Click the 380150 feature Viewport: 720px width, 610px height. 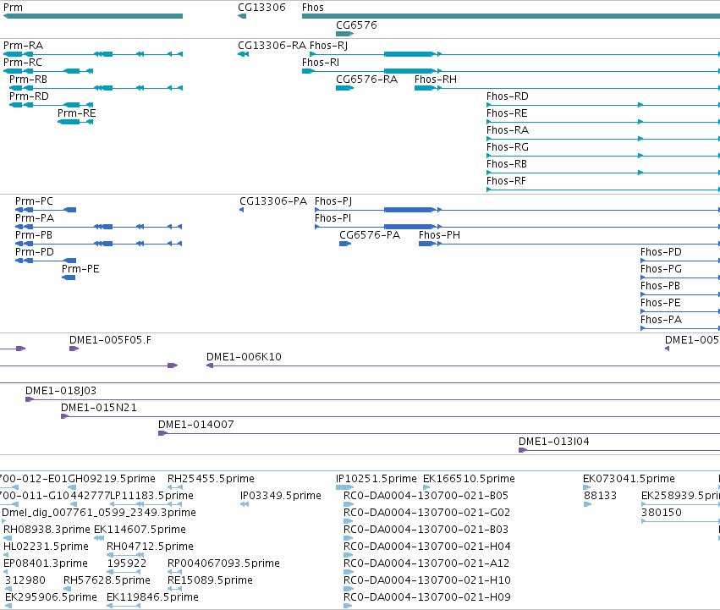click(680, 521)
